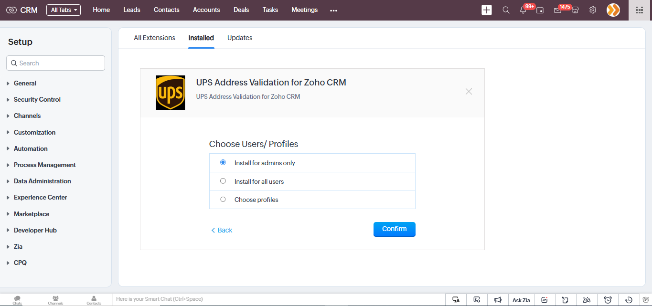Open Contacts in the bottom bar
The width and height of the screenshot is (652, 306).
[94, 300]
